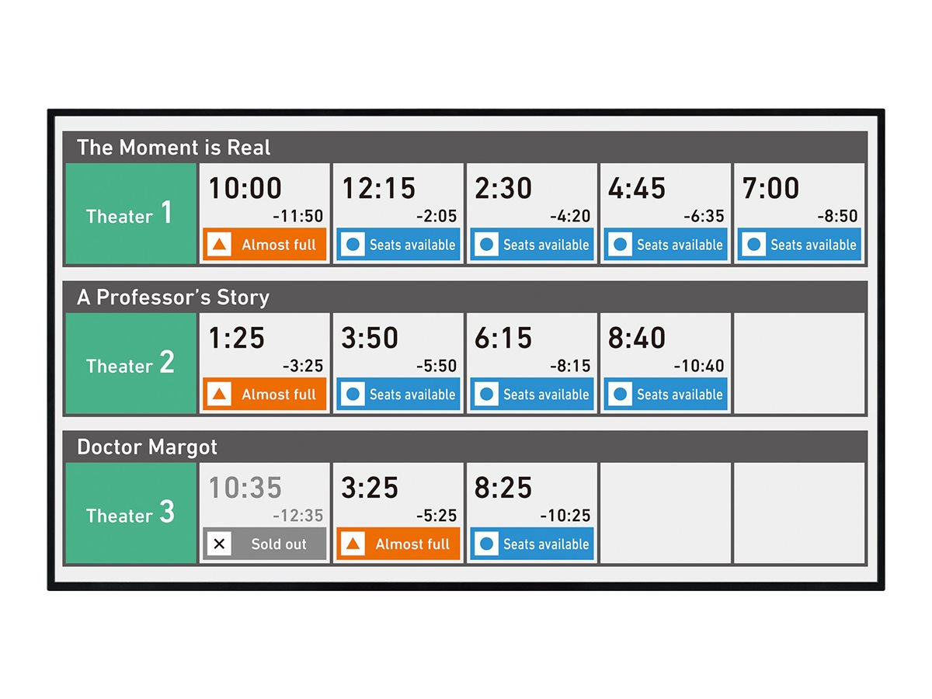The width and height of the screenshot is (932, 699).
Task: Click the Theater 2 green label
Action: click(131, 363)
